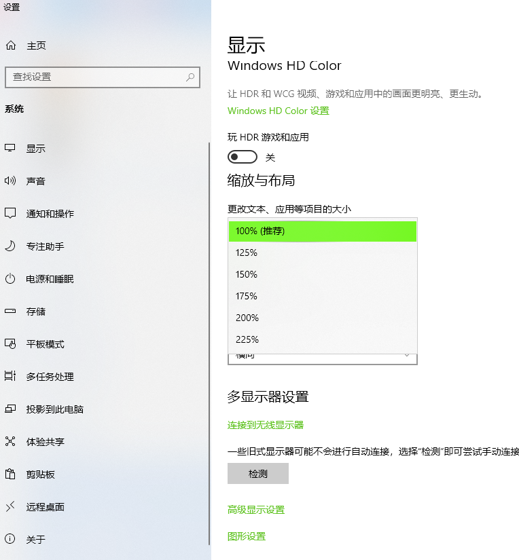
Task: Open 显示 settings page label
Action: coord(36,149)
